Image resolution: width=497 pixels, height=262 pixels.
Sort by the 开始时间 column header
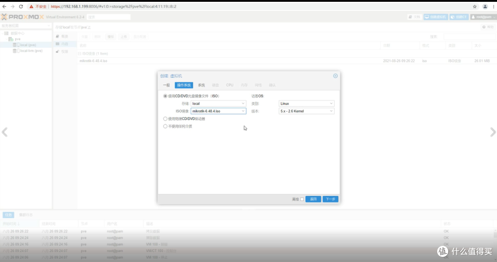coord(20,224)
